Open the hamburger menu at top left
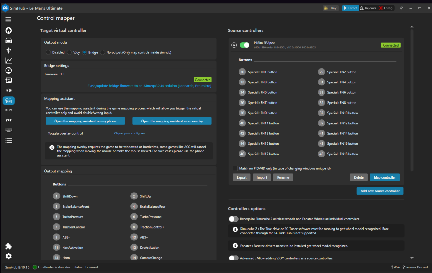The height and width of the screenshot is (273, 432). click(x=8, y=19)
